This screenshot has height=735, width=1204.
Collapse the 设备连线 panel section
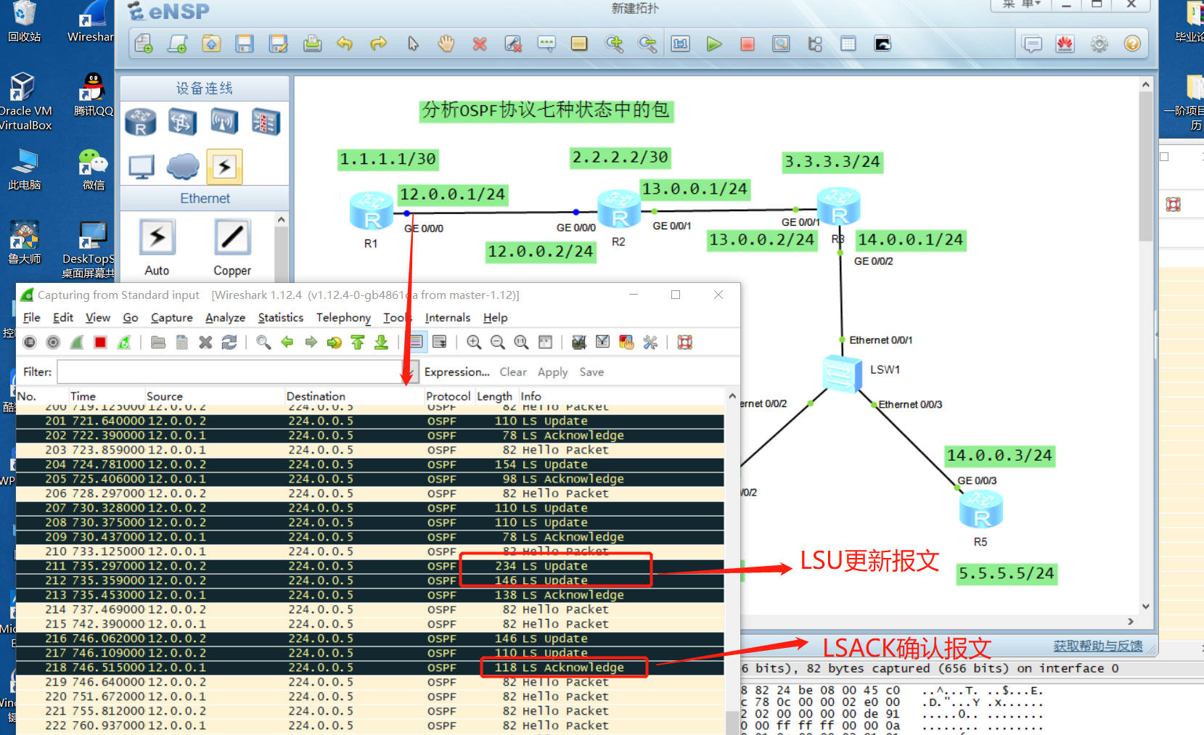point(204,88)
